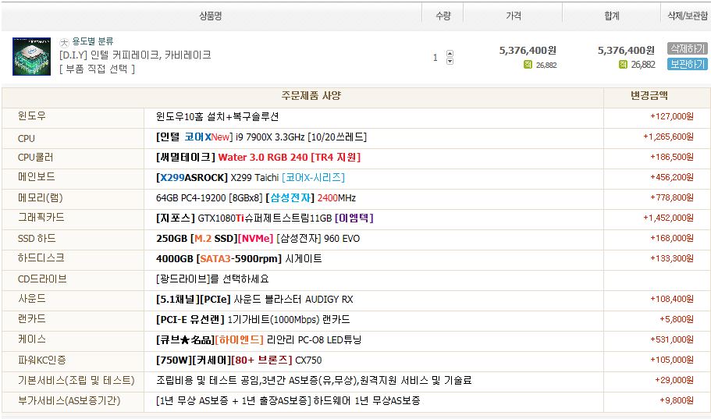Click the 하드디스크 row label
Screen dimensions: 711x419
(41, 258)
